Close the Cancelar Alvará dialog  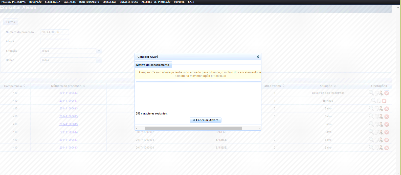coord(258,57)
